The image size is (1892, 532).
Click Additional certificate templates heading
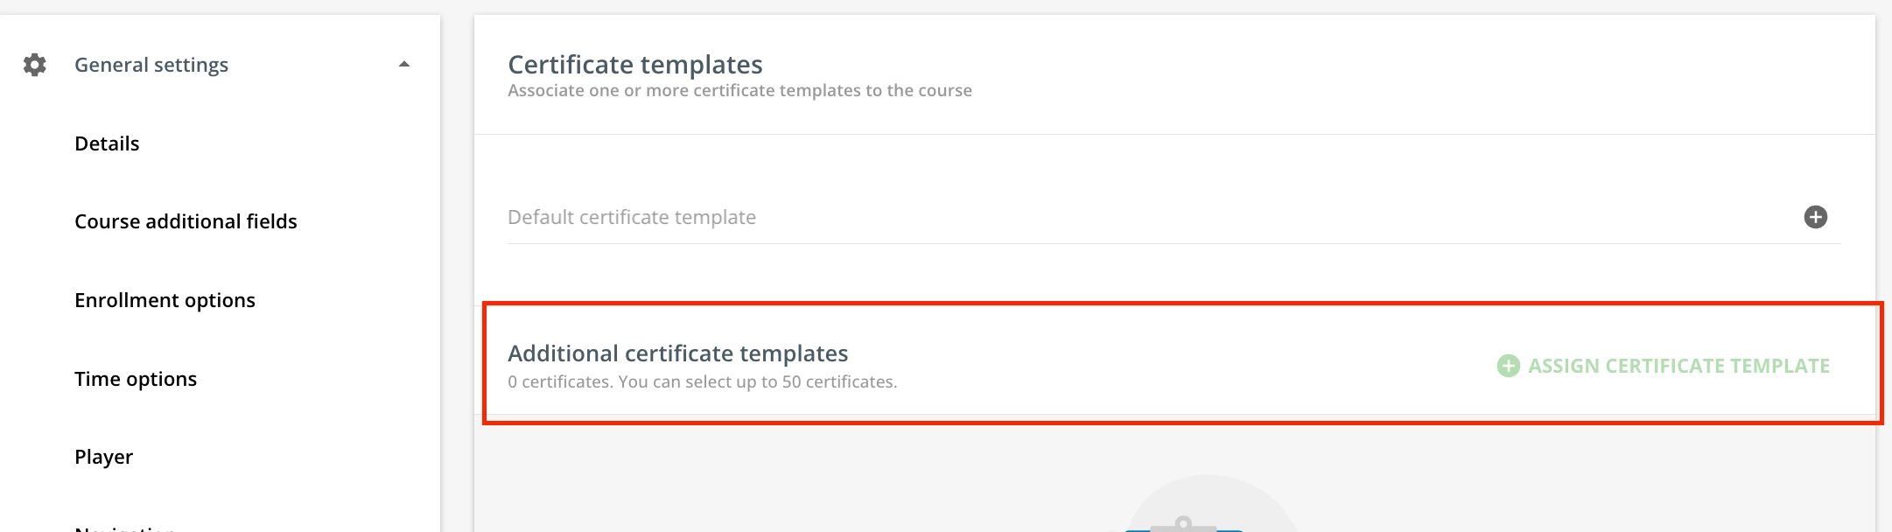tap(677, 353)
